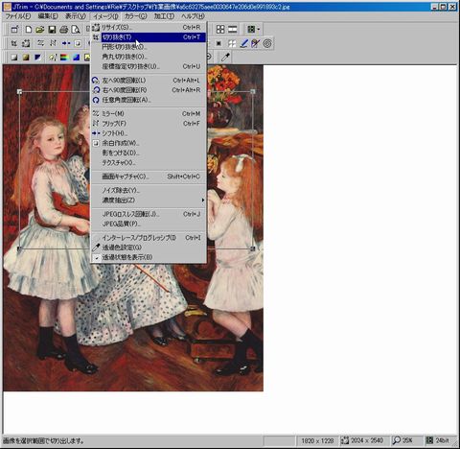Choose 画面キャプチャ(C) menu item
Image resolution: width=460 pixels, height=449 pixels.
pyautogui.click(x=149, y=177)
